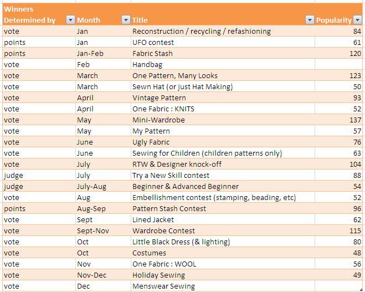Select the Mini-Wardrobe title cell
The width and height of the screenshot is (365, 292).
tap(223, 120)
